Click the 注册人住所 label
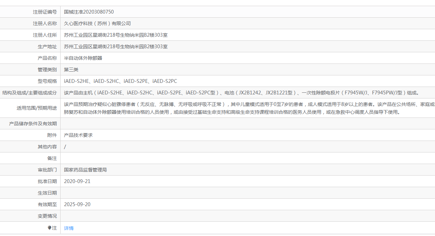 click(x=45, y=35)
